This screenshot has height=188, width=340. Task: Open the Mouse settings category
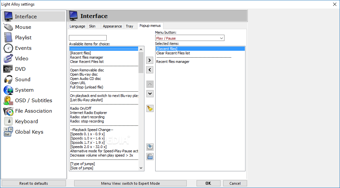pos(33,27)
